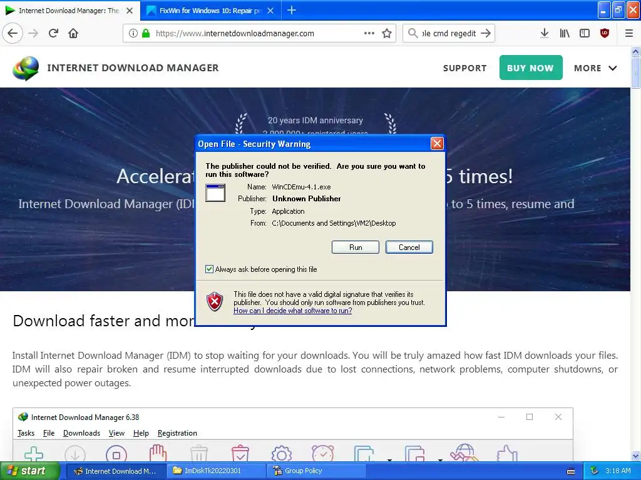This screenshot has width=641, height=480.
Task: Open the site information icon in address bar
Action: (x=133, y=33)
